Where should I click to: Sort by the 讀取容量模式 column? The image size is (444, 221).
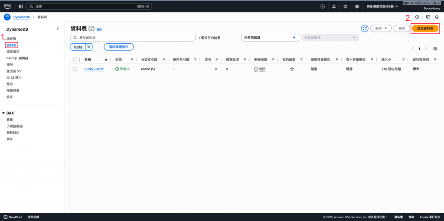coord(321,60)
